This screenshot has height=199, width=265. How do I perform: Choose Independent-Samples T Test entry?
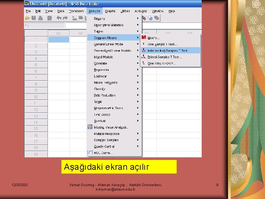pyautogui.click(x=170, y=50)
